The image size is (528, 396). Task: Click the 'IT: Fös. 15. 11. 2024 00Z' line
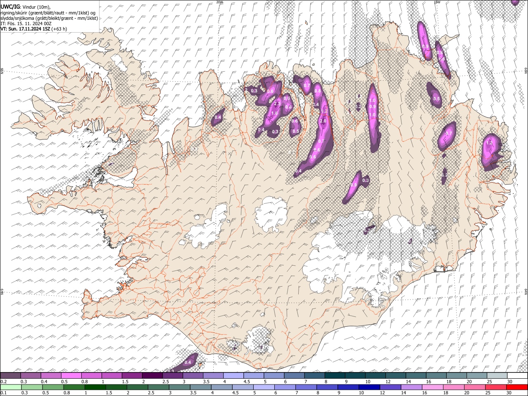[x=26, y=24]
